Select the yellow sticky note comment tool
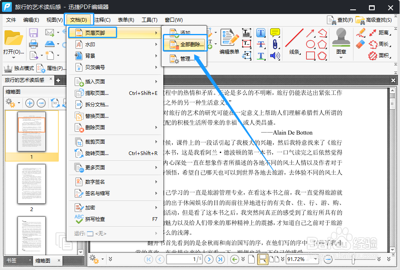The height and width of the screenshot is (270, 400). point(275,33)
